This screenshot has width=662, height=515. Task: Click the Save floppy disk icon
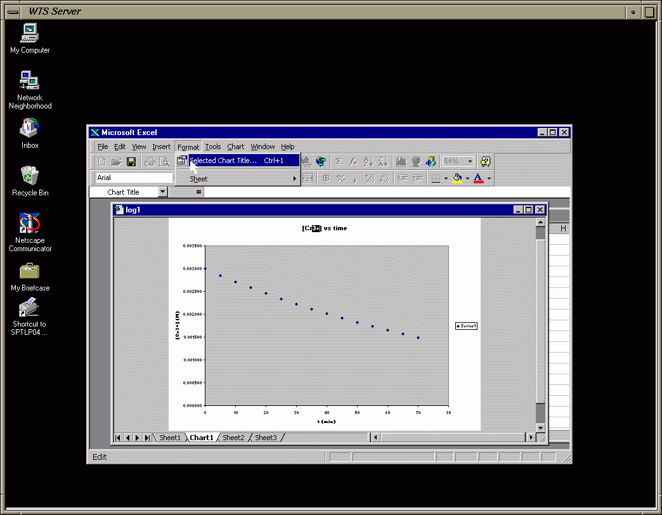131,162
